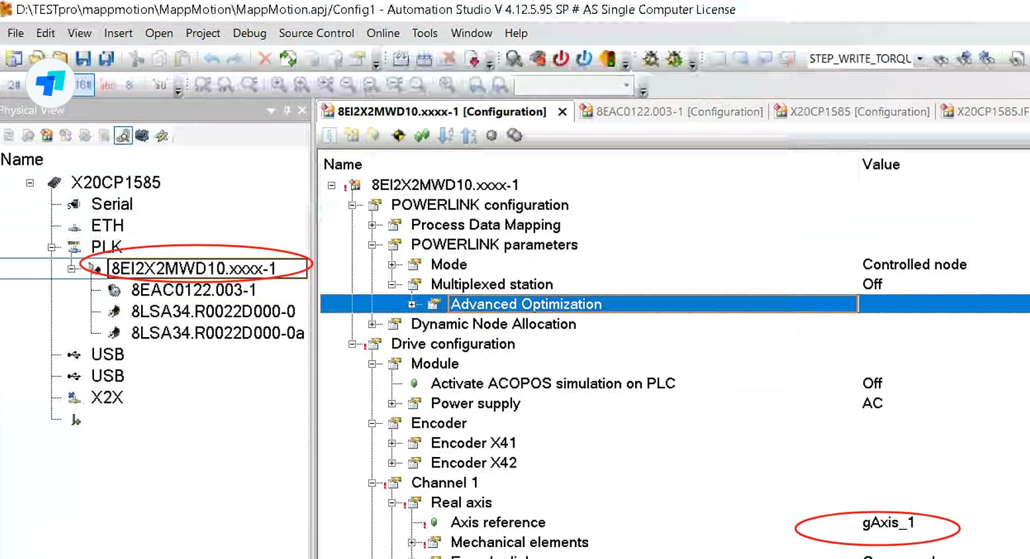This screenshot has width=1030, height=559.
Task: Open the Physical View panel options dropdown arrow
Action: [271, 111]
